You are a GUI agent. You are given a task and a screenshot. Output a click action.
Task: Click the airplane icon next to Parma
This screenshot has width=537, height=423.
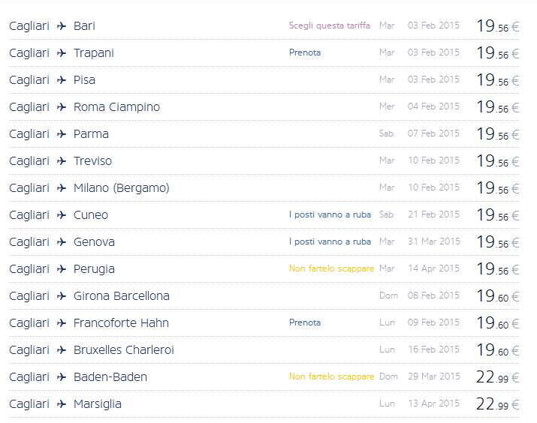62,134
